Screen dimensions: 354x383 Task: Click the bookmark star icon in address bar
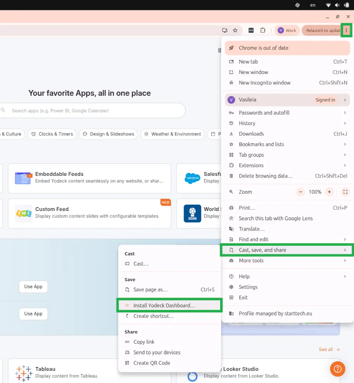coord(235,30)
